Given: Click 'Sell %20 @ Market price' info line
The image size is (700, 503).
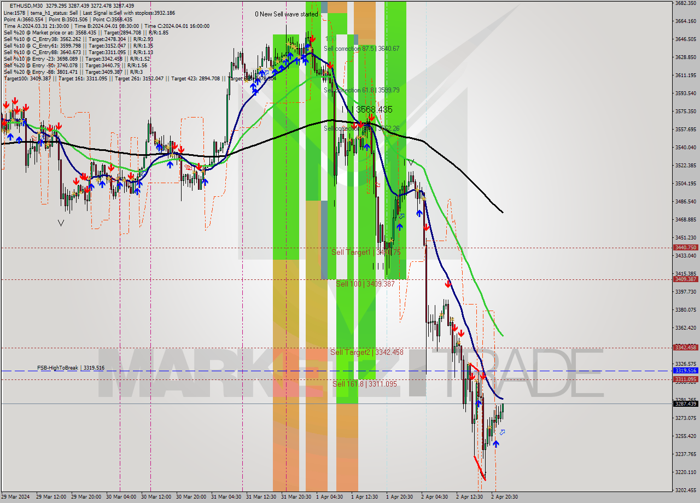Looking at the screenshot, I should point(86,32).
